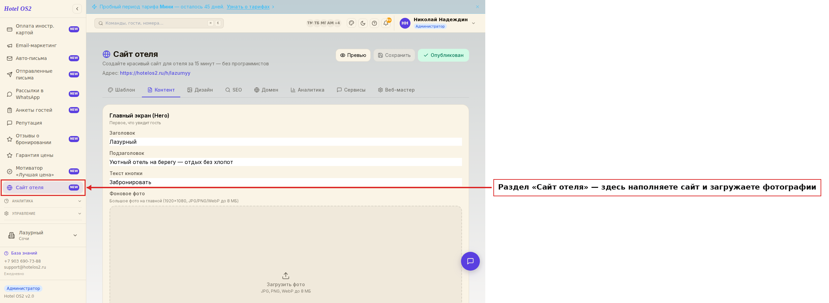The width and height of the screenshot is (829, 303).
Task: Focus the Команды, гости, номера search field
Action: pyautogui.click(x=159, y=23)
